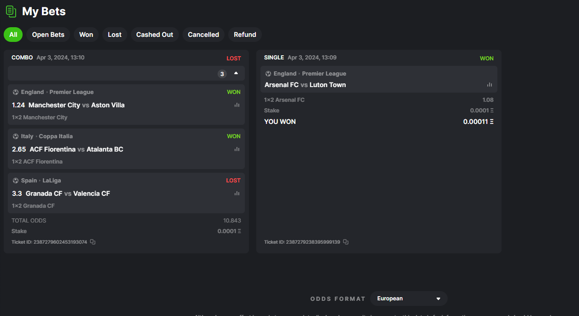The image size is (579, 316).
Task: Open ACF Fiorentina vs Atalanta BC match
Action: point(77,149)
